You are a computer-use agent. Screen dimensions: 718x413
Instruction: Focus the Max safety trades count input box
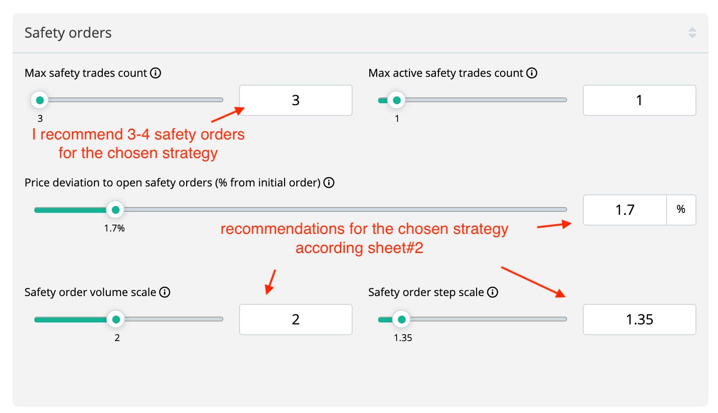pyautogui.click(x=295, y=100)
